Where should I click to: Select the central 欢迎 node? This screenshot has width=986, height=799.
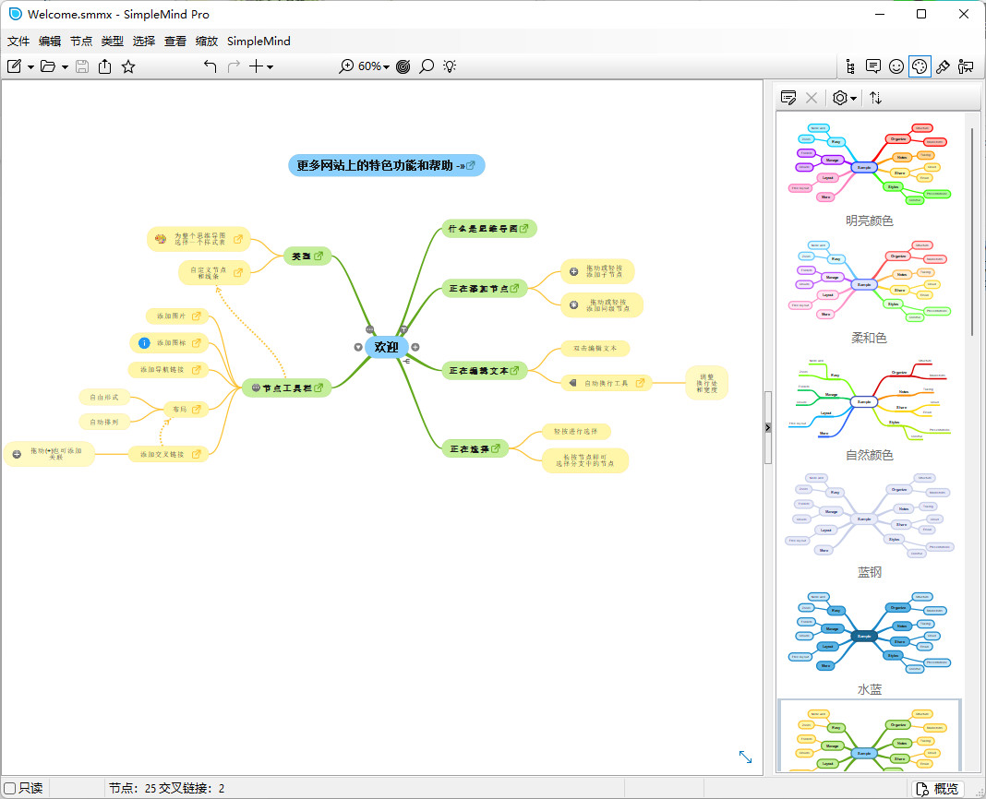[x=386, y=346]
